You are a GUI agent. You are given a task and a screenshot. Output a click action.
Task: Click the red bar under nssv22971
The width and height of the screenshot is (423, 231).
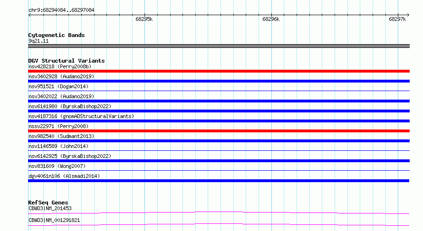pos(219,131)
